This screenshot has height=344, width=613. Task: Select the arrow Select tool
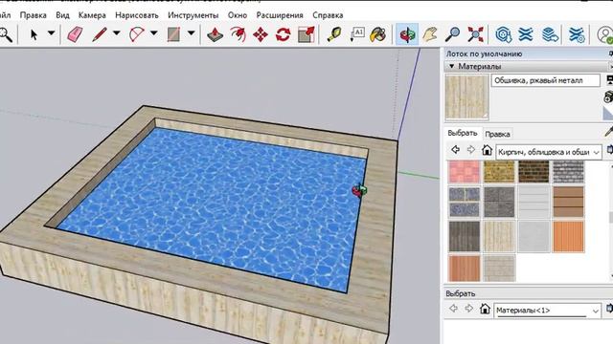(34, 34)
